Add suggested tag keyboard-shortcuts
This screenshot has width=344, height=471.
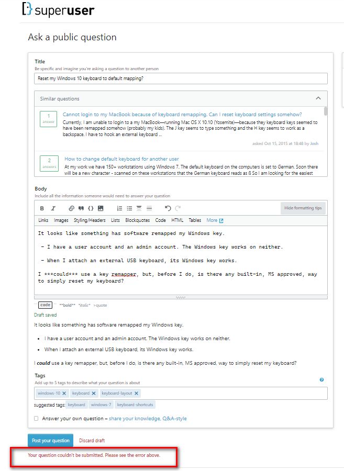(x=135, y=405)
